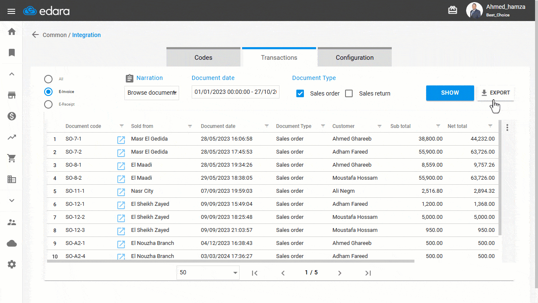Click the Document date range field
The width and height of the screenshot is (538, 303).
click(235, 92)
